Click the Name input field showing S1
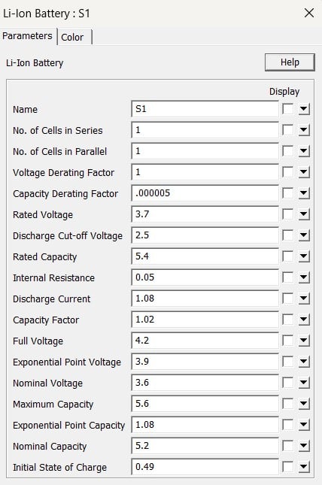 pos(205,109)
